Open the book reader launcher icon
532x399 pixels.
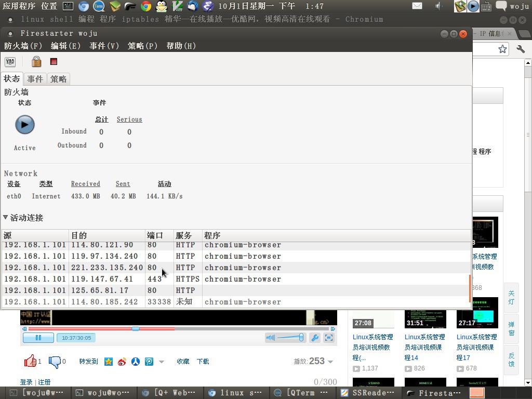(115, 6)
